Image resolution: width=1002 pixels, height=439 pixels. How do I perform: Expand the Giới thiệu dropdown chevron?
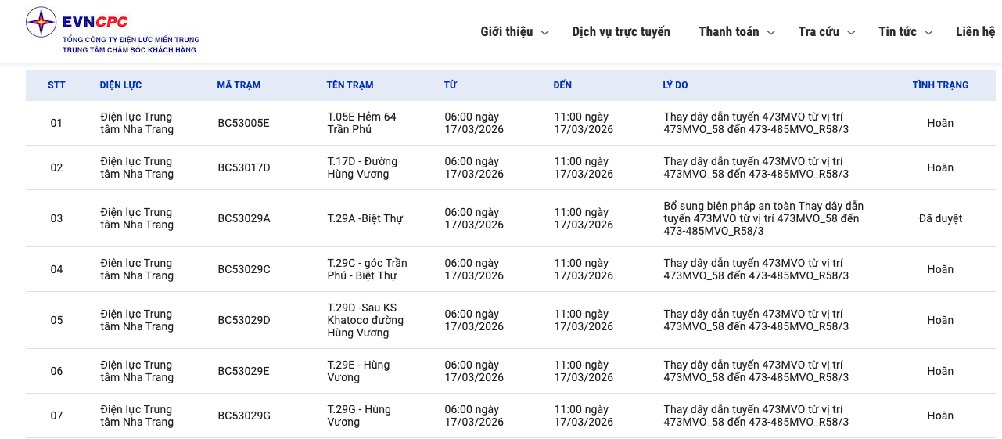(545, 33)
